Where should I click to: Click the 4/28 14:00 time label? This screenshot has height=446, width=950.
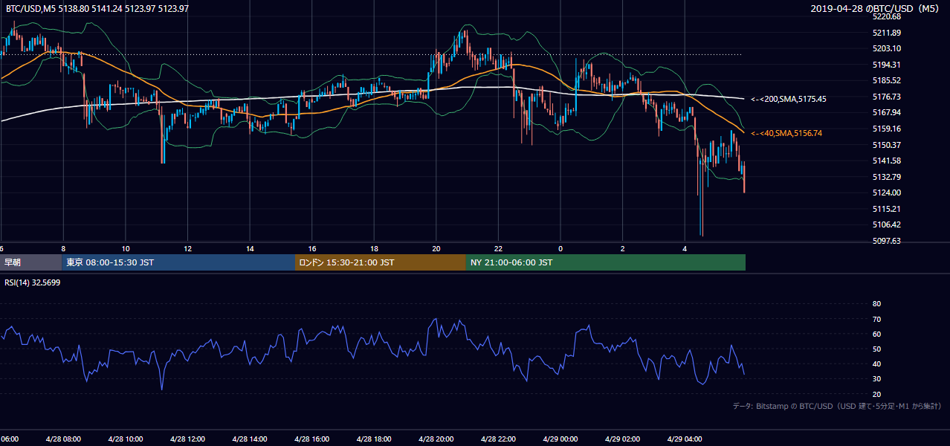point(250,439)
